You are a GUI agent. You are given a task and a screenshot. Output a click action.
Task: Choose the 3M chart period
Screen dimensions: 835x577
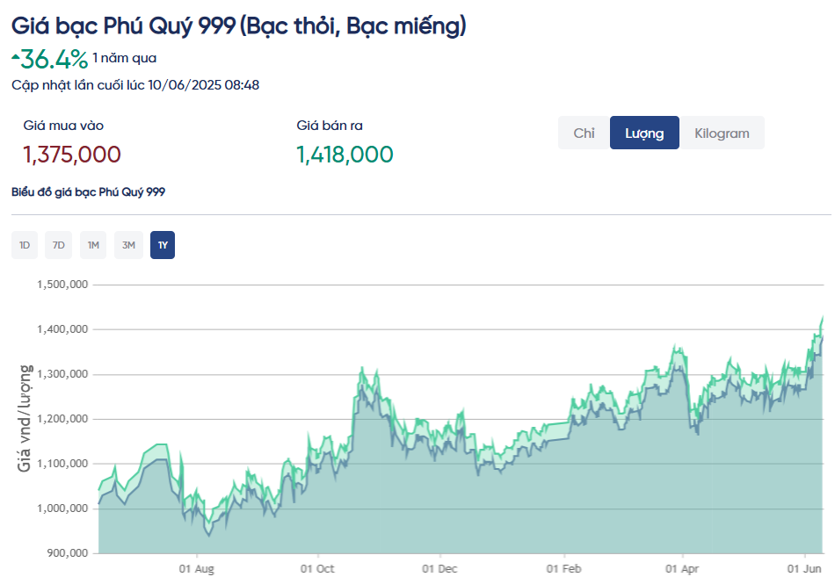click(x=128, y=245)
